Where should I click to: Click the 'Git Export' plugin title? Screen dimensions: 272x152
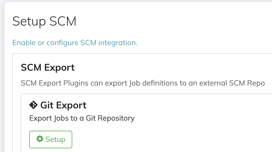63,105
